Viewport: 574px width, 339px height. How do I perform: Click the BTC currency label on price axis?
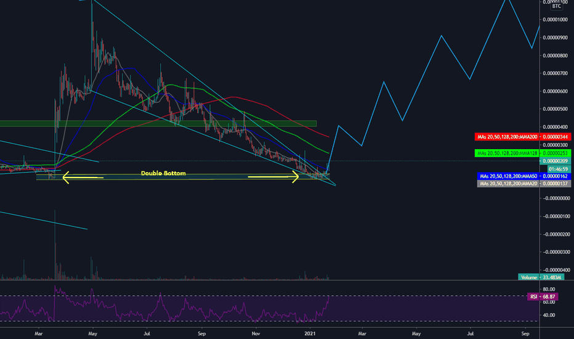[556, 6]
